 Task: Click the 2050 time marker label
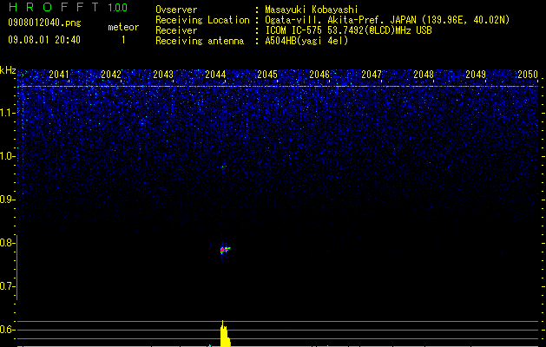pyautogui.click(x=528, y=74)
